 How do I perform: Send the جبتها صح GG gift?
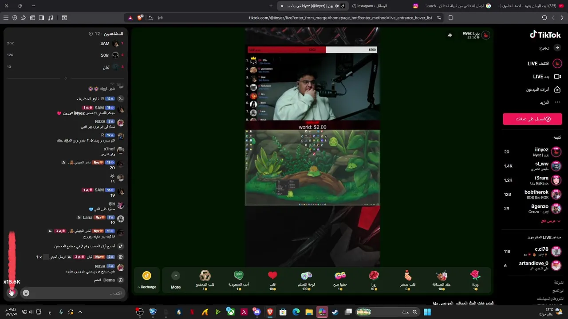click(340, 280)
